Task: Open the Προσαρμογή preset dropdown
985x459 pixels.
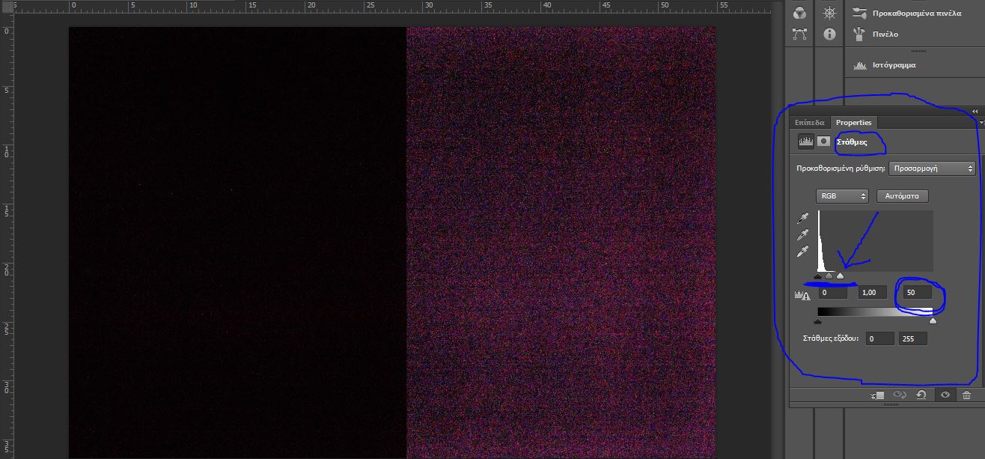Action: pyautogui.click(x=933, y=168)
